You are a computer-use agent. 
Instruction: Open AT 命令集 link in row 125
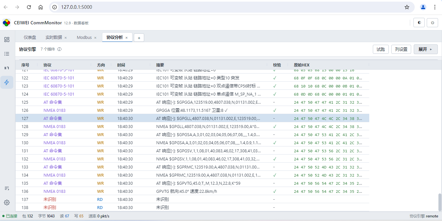(x=53, y=102)
